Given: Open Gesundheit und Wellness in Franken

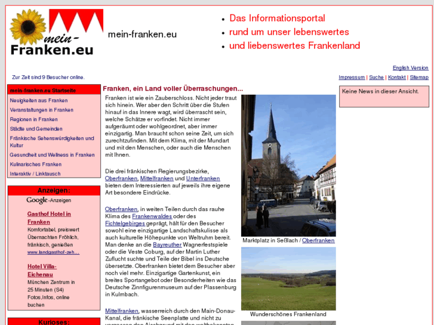Looking at the screenshot, I should (53, 154).
